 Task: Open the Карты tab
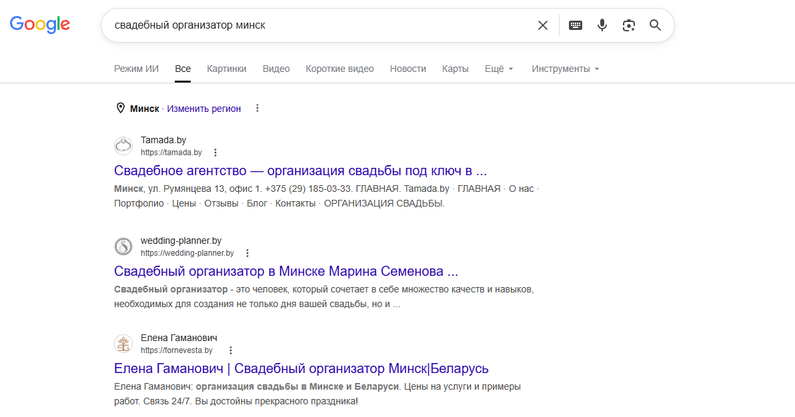coord(456,69)
